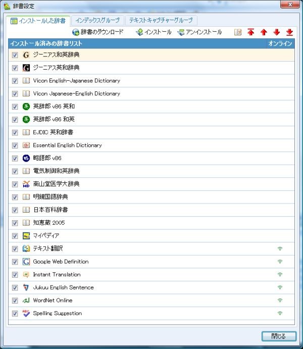Click the blue icon of 略語郎 v86
The width and height of the screenshot is (303, 349).
tap(26, 158)
